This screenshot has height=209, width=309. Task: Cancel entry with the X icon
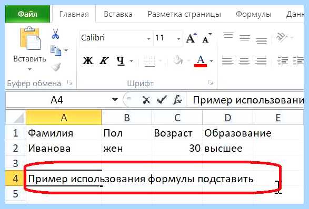click(146, 100)
